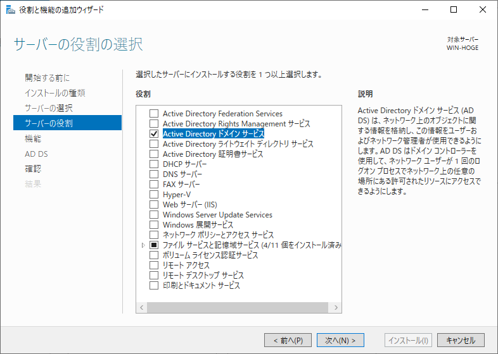Expand ファイル サービスと記憶域サービス tree node
The image size is (498, 354).
coord(143,245)
